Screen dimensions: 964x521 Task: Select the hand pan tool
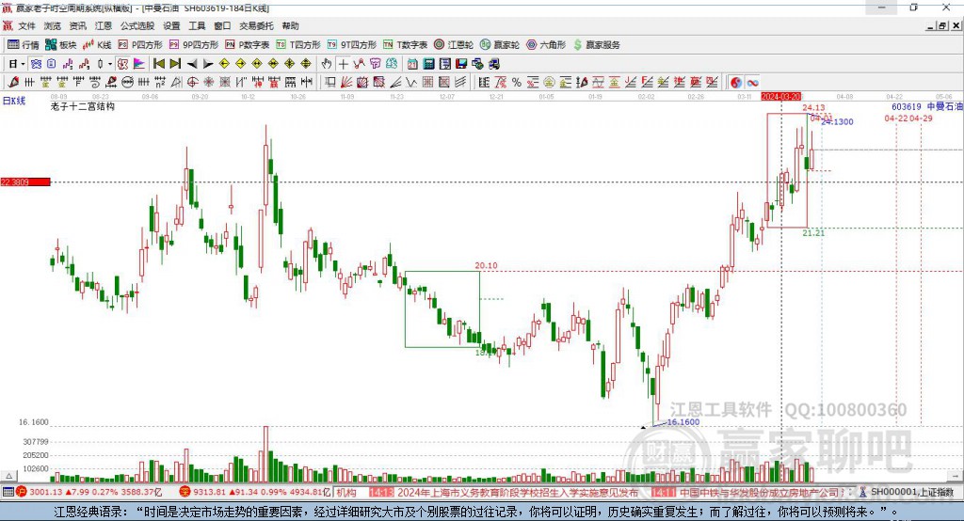[x=327, y=64]
